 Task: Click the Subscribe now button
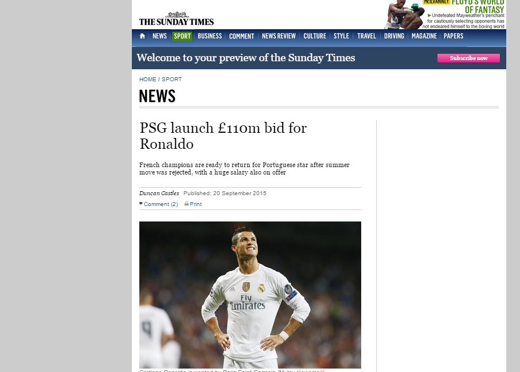tap(468, 58)
